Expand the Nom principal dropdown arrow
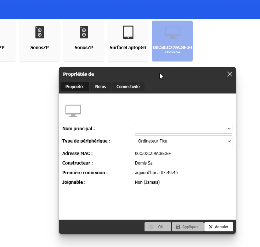Screen dimensions: 260x247 (x=229, y=128)
